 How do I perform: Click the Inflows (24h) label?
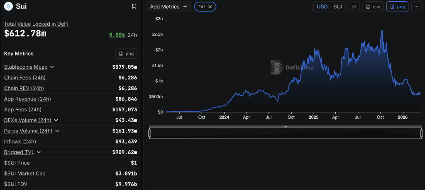(20, 141)
